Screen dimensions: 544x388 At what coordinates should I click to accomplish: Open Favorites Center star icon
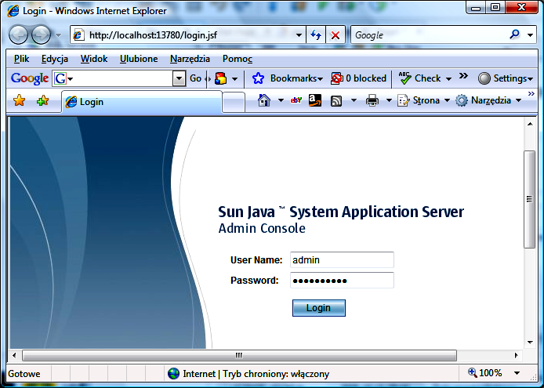pos(20,101)
